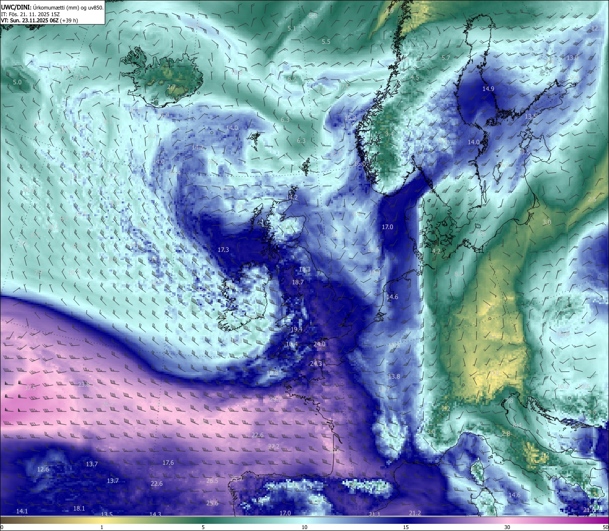Click the '3.4' value over southern Norway
The width and height of the screenshot is (609, 531).
pyautogui.click(x=389, y=134)
